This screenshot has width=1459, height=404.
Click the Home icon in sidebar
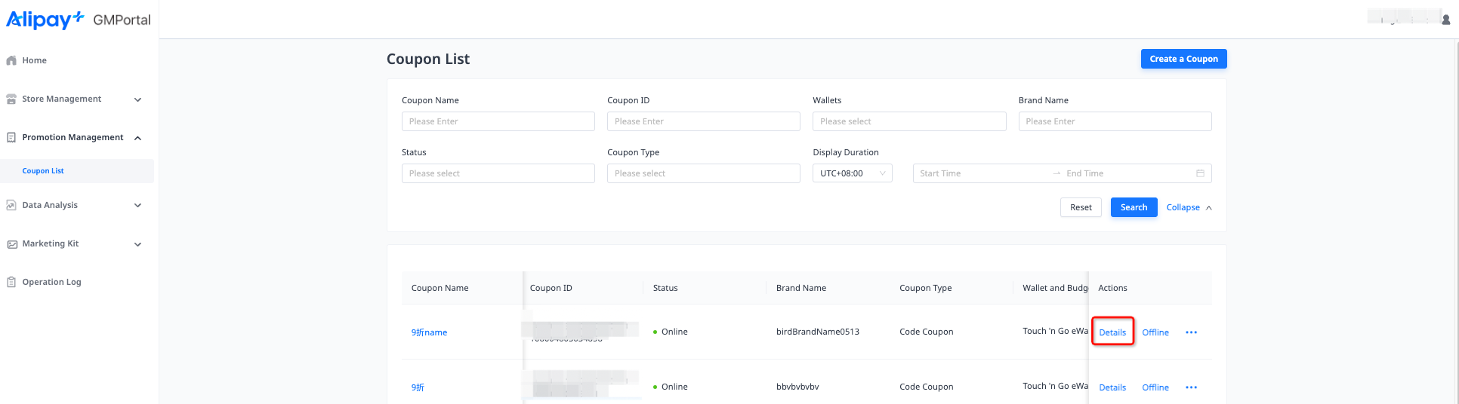11,60
